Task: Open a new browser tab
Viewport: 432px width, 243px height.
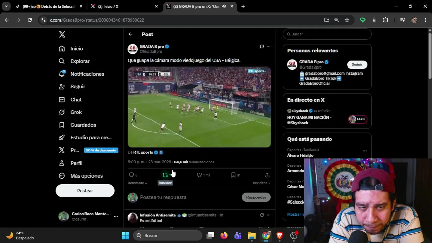Action: [x=243, y=6]
